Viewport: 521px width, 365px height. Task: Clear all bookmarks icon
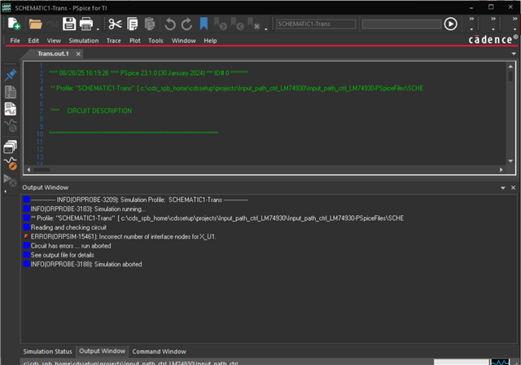(x=253, y=24)
